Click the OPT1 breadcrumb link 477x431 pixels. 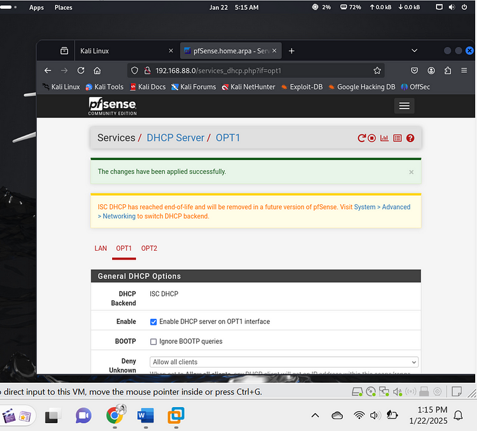pos(228,138)
